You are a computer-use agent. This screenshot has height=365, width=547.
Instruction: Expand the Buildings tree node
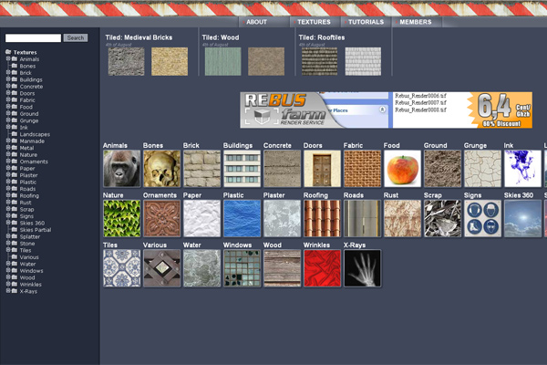(8, 79)
